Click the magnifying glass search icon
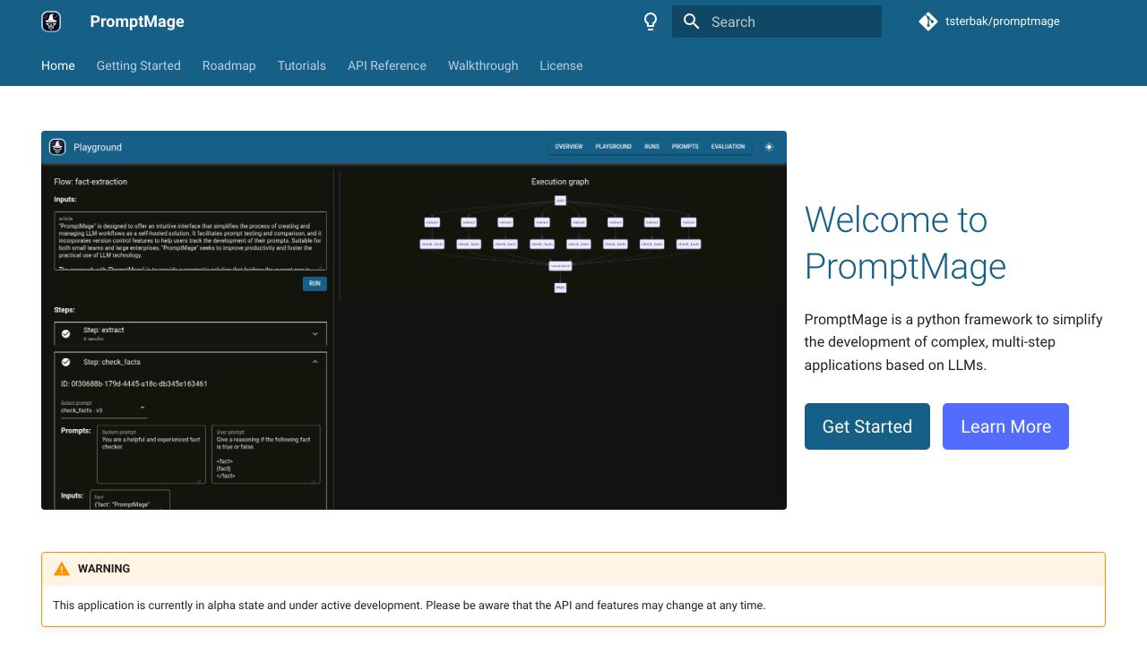 coord(691,21)
